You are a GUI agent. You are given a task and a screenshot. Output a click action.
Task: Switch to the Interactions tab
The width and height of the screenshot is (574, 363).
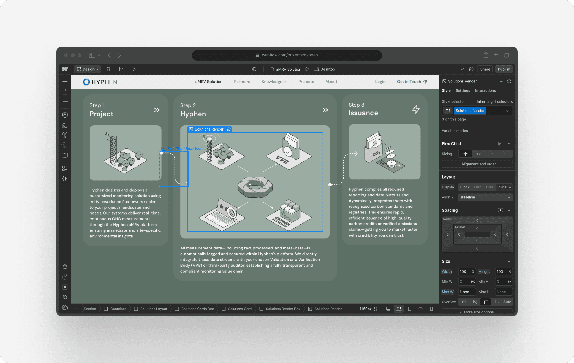point(485,91)
